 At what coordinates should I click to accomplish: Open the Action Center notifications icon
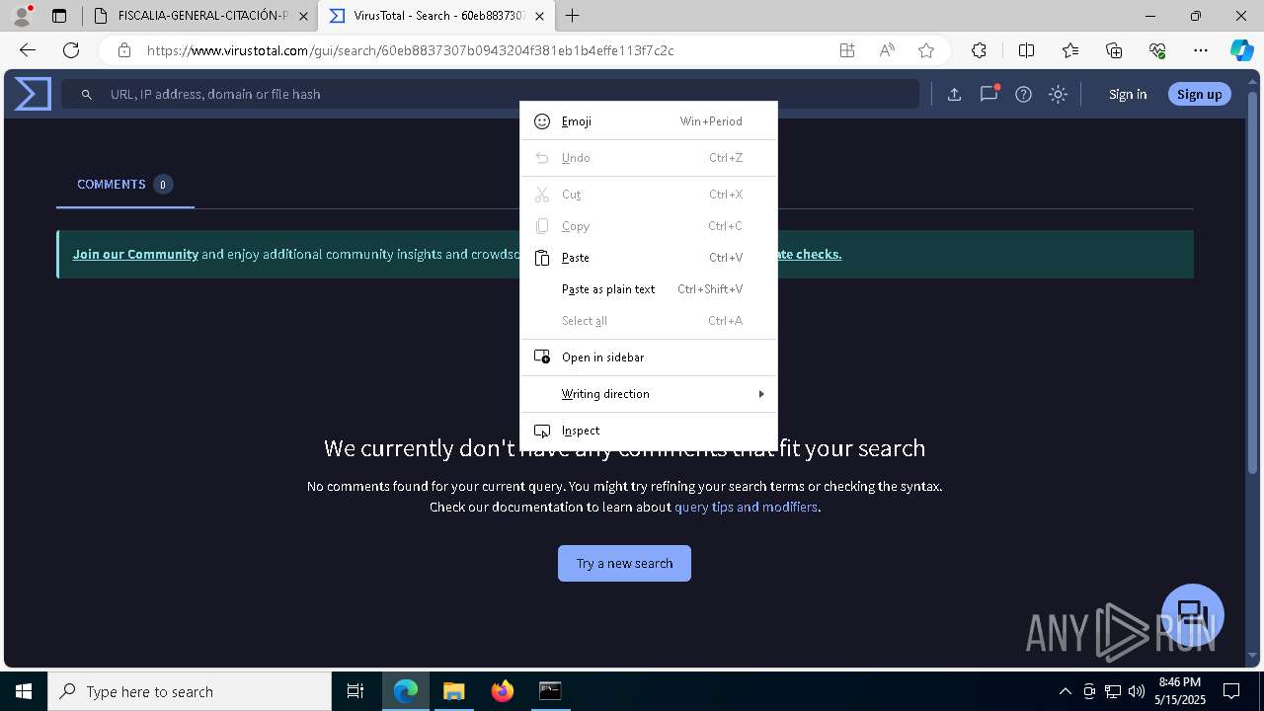coord(1231,691)
